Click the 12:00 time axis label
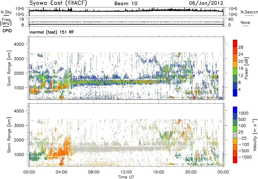258x179 pixels. 126,172
